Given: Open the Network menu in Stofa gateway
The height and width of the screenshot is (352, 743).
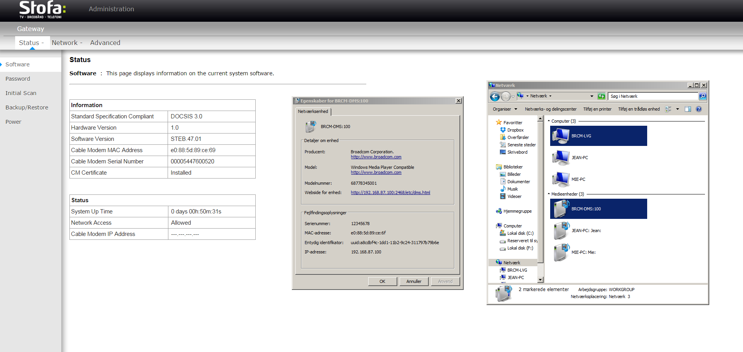Looking at the screenshot, I should [x=67, y=43].
